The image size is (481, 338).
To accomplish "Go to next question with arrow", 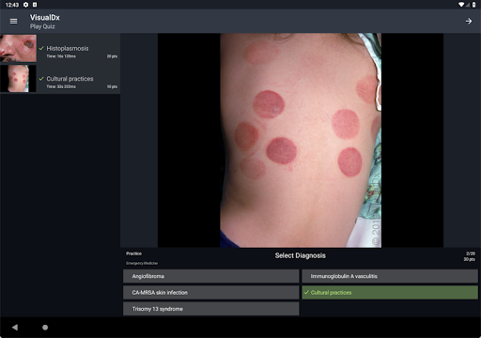I will pyautogui.click(x=469, y=22).
